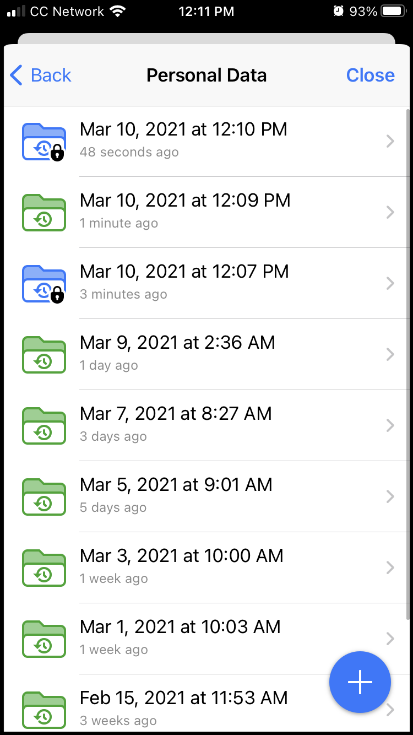Tap backup folder icon for Mar 3

(x=44, y=568)
